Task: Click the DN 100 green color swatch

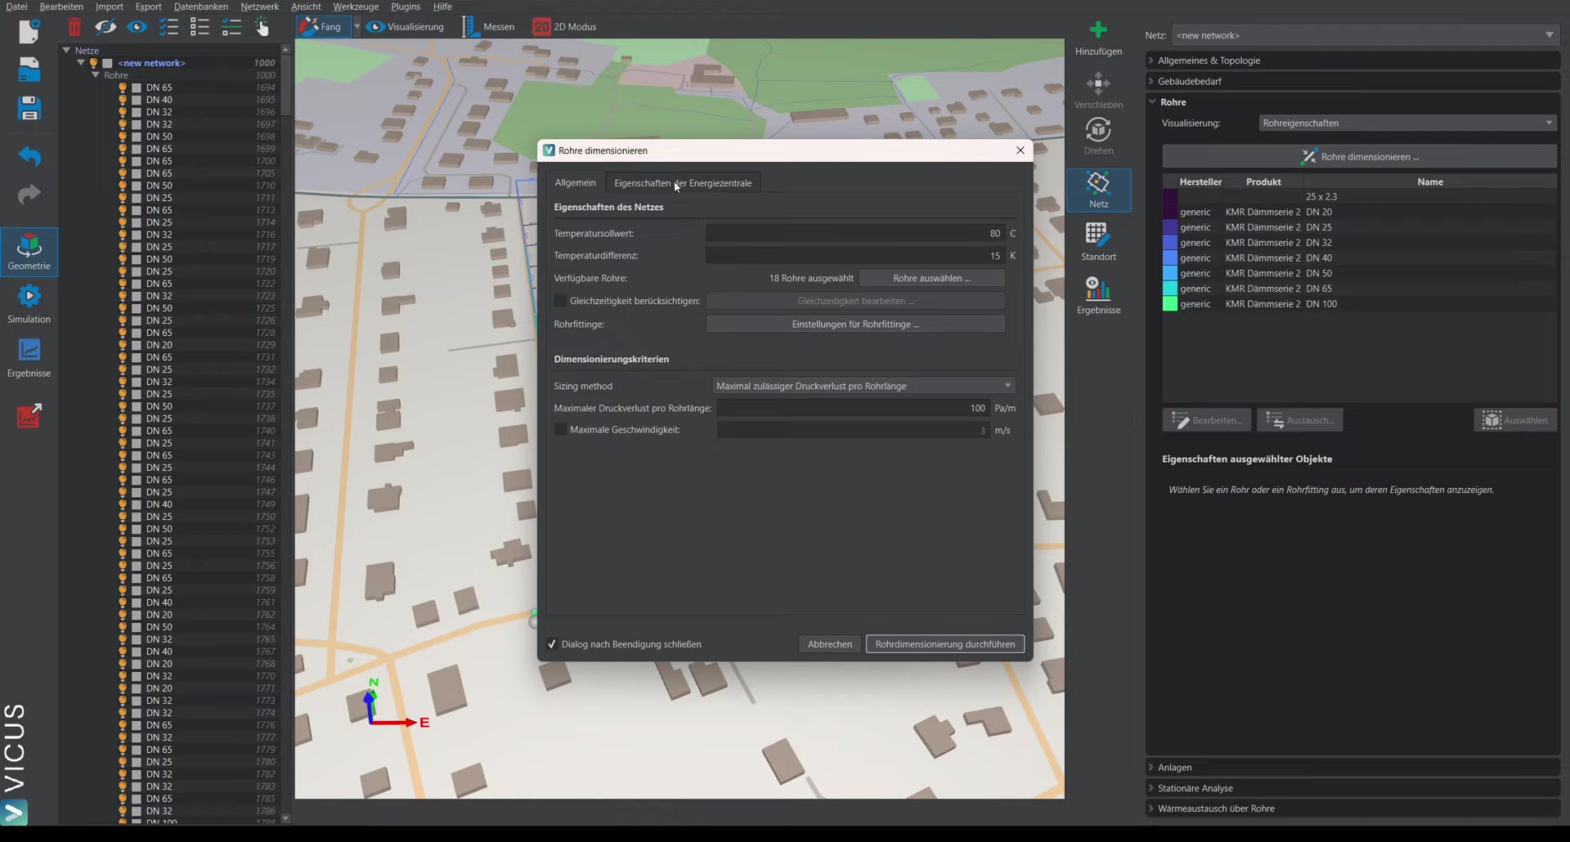Action: [x=1170, y=304]
